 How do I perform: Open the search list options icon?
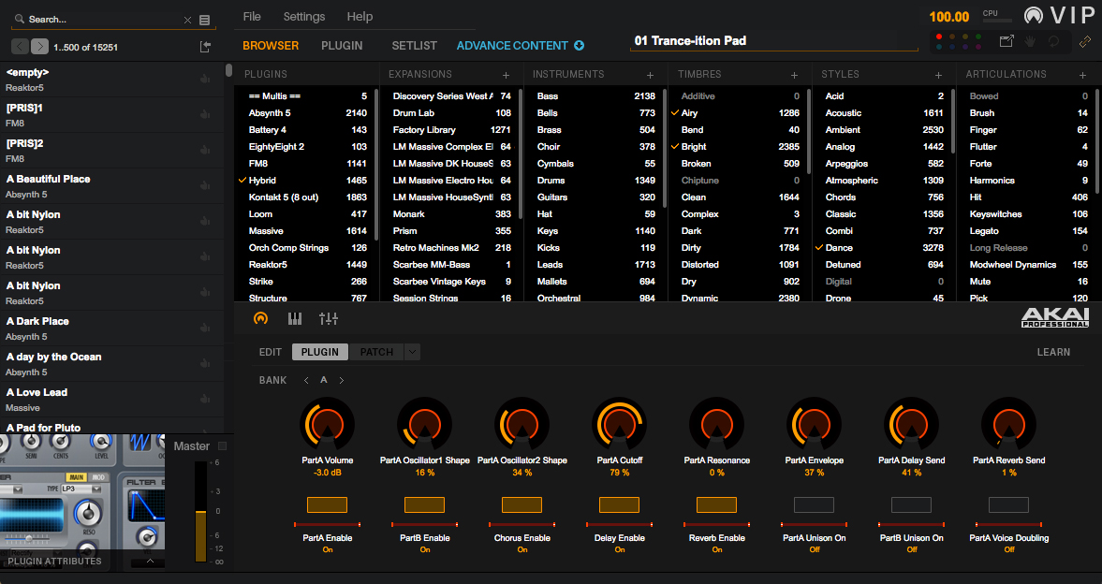point(204,20)
